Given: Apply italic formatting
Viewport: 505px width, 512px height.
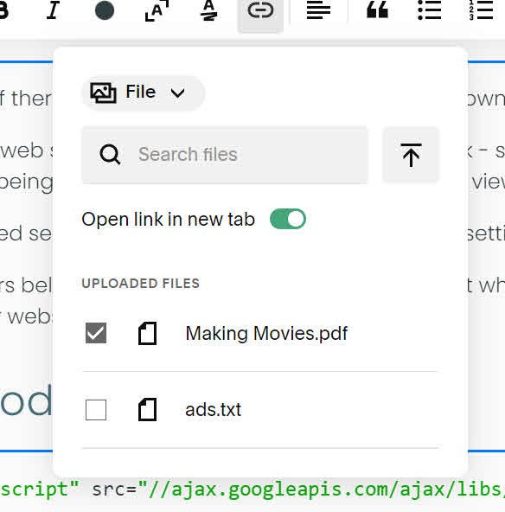Looking at the screenshot, I should [x=53, y=10].
